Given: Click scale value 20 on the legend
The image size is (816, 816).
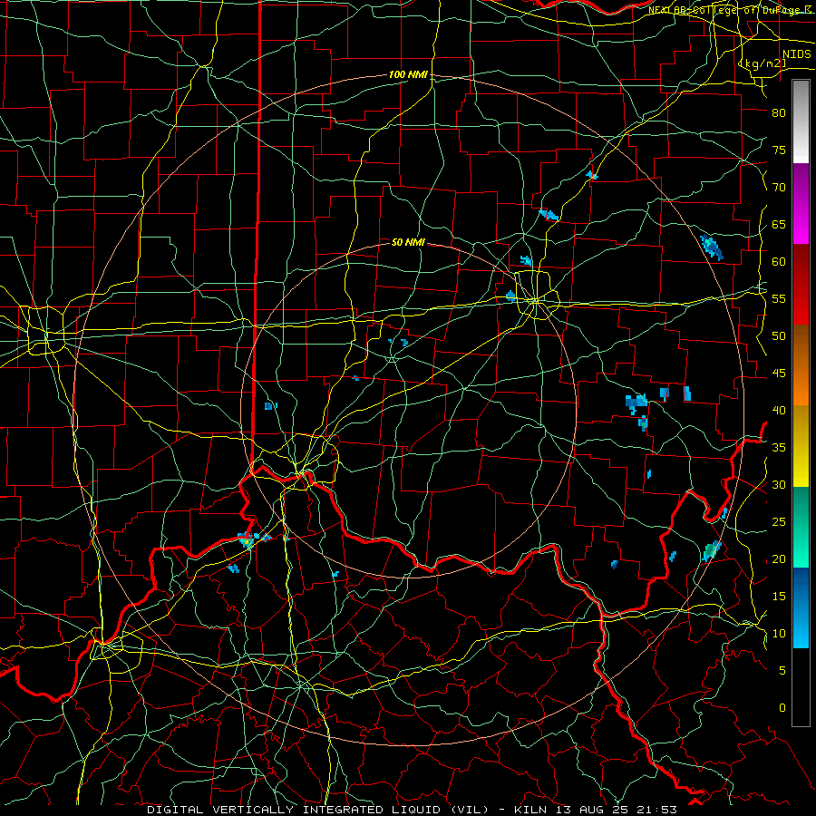Looking at the screenshot, I should (779, 559).
